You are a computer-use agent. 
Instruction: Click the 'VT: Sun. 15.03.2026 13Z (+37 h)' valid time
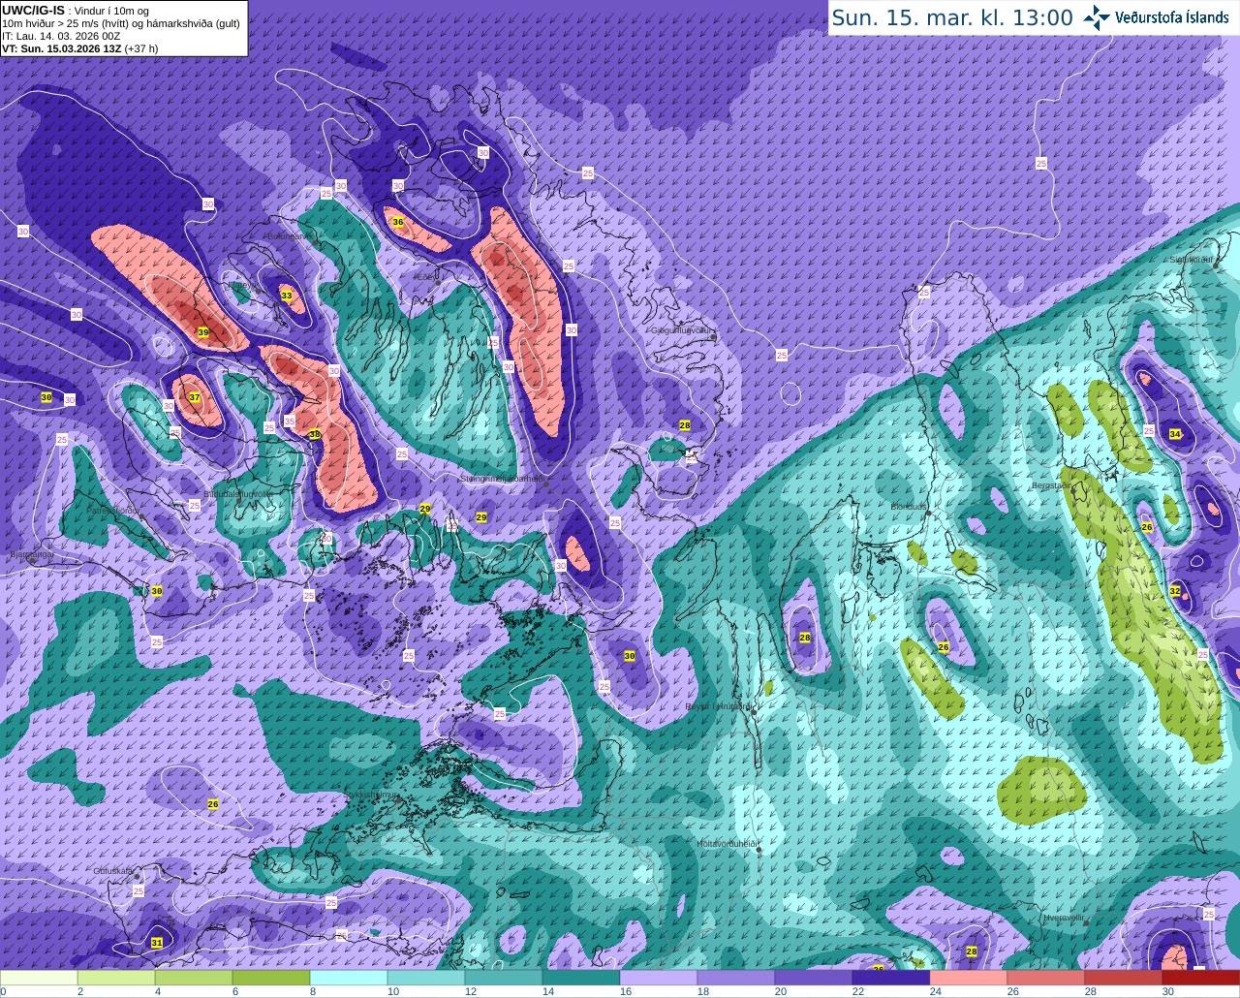coord(79,48)
